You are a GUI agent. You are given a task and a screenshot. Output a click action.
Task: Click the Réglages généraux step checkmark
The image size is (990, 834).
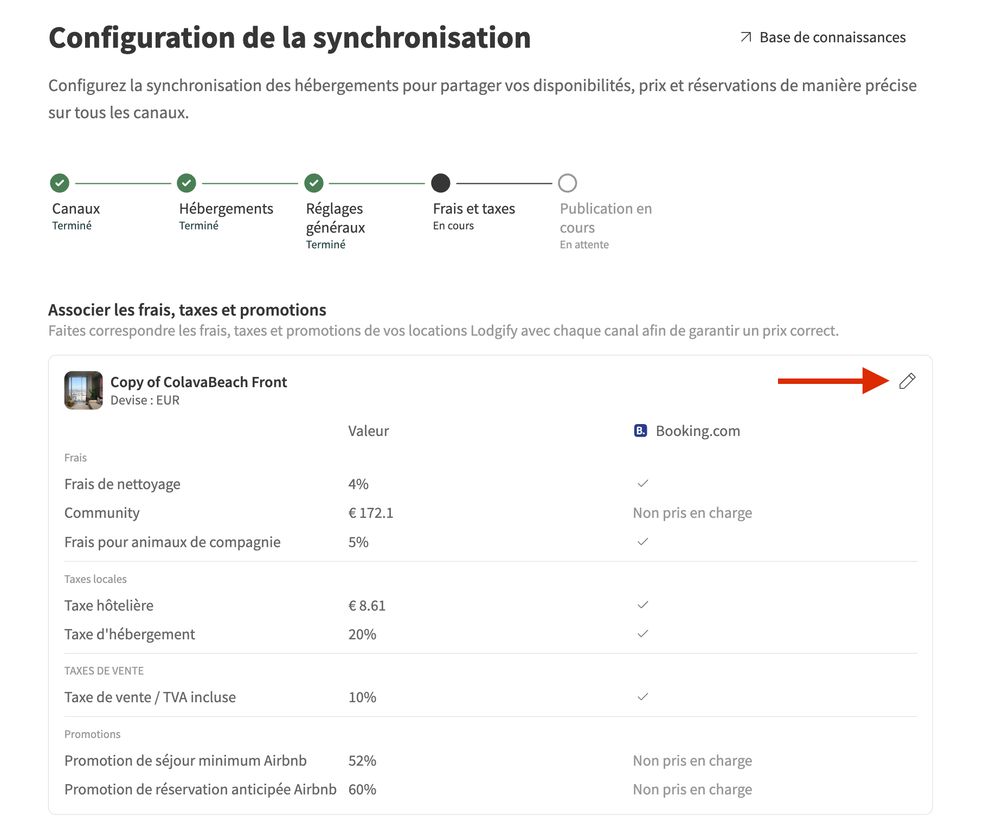click(314, 183)
